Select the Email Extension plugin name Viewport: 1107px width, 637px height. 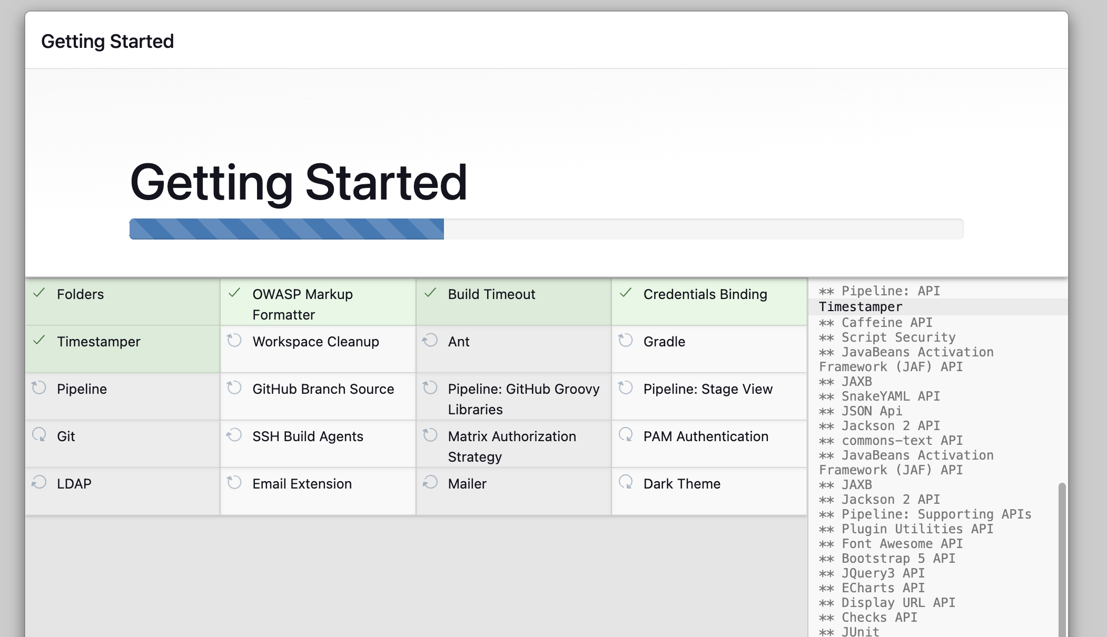point(302,484)
